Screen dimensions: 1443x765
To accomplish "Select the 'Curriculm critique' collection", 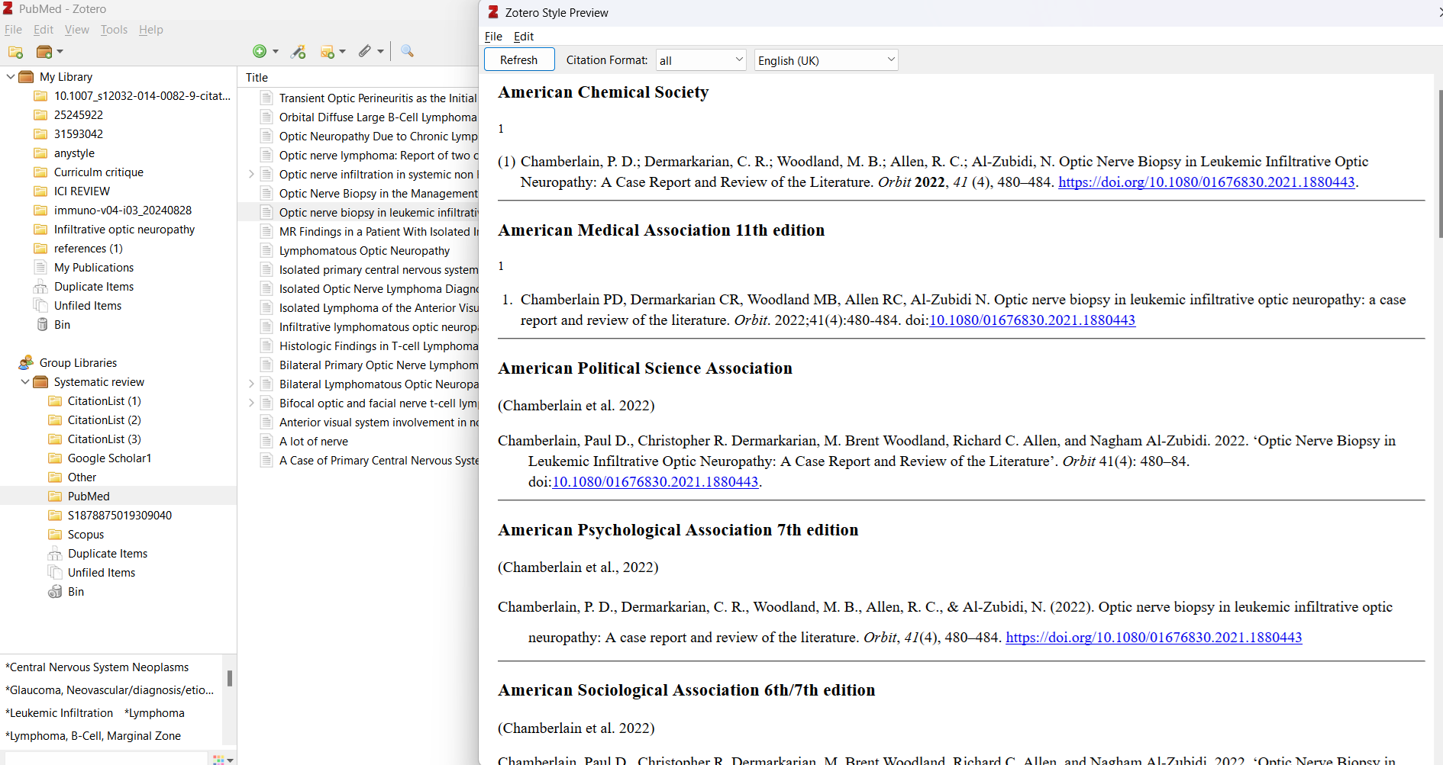I will point(98,172).
